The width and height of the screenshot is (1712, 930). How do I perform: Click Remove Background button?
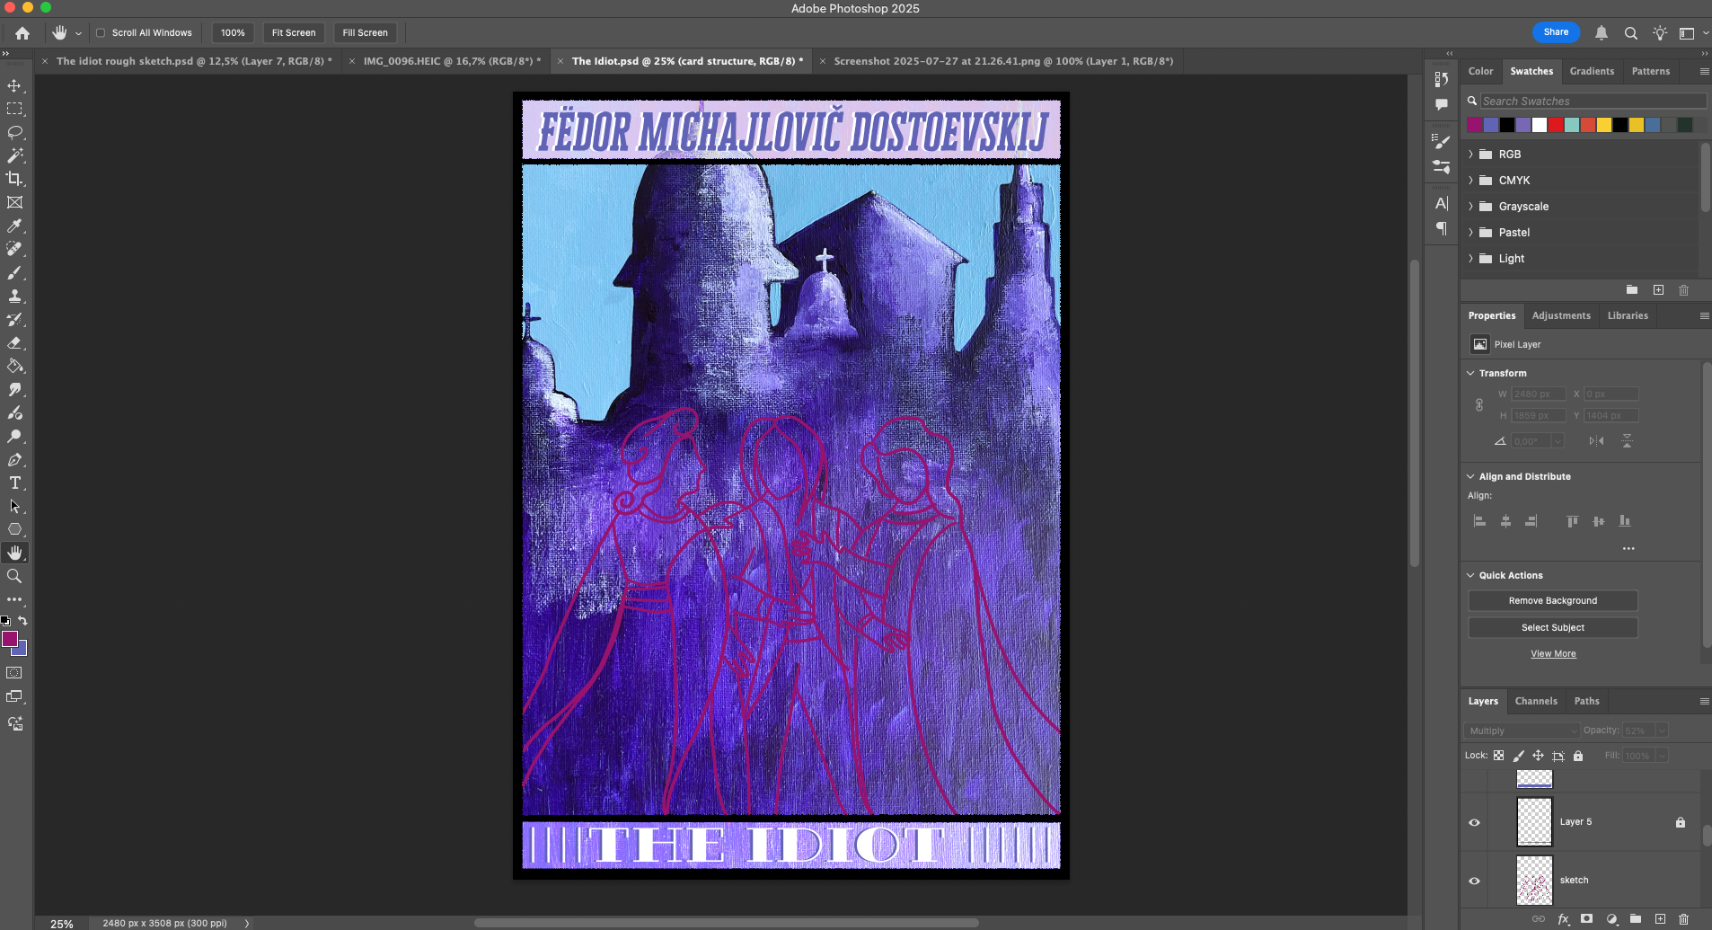click(1553, 600)
